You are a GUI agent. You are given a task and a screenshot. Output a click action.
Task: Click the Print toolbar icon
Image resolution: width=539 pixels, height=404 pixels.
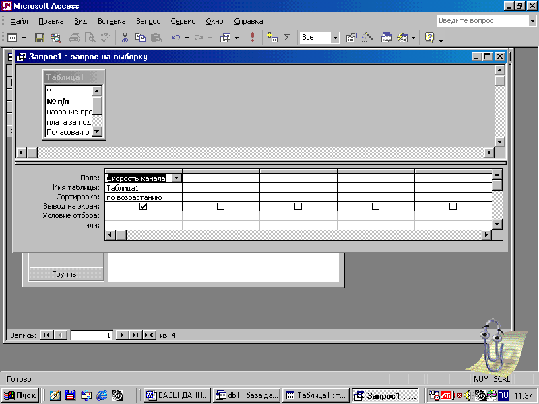click(75, 38)
